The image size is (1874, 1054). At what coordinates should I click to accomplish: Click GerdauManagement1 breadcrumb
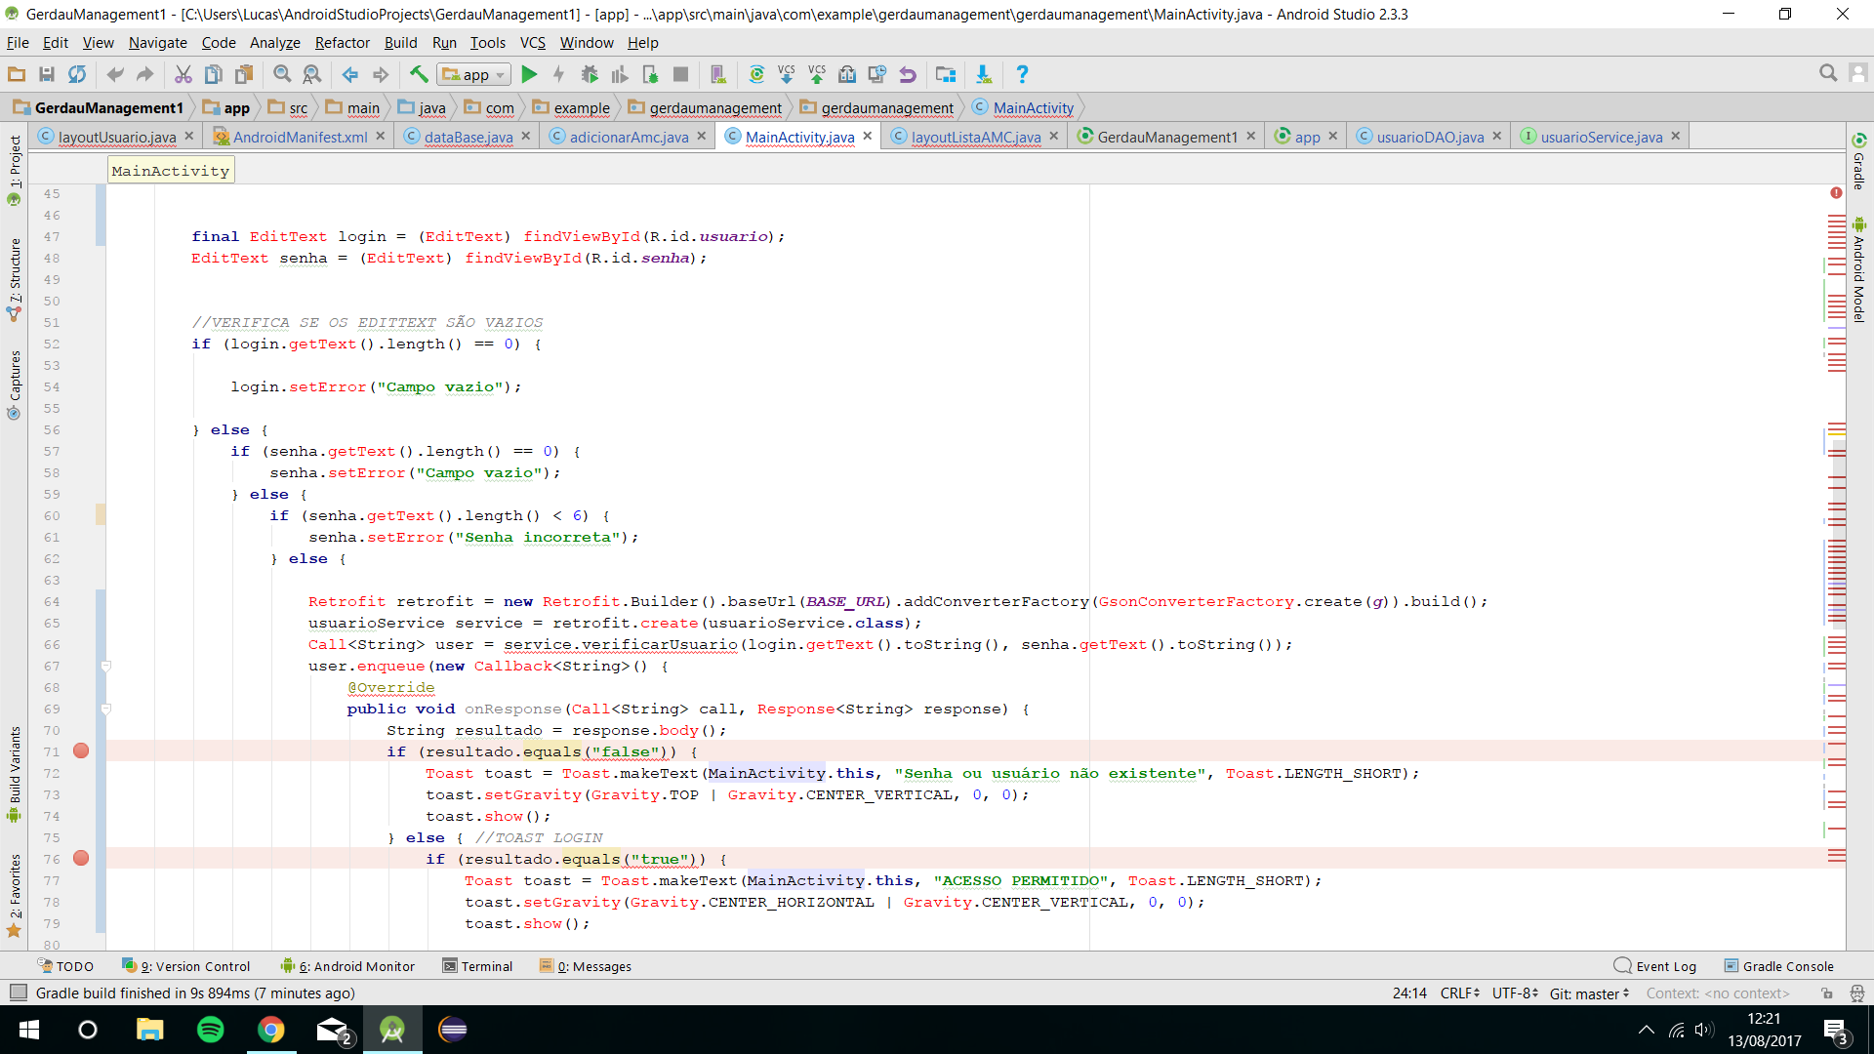click(x=99, y=107)
